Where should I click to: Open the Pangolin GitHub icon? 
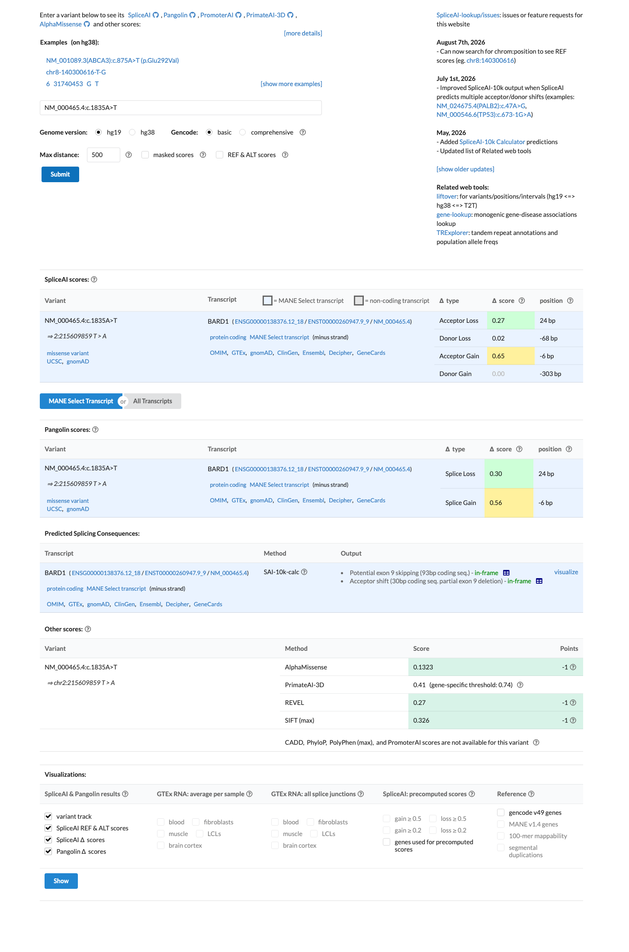(193, 15)
